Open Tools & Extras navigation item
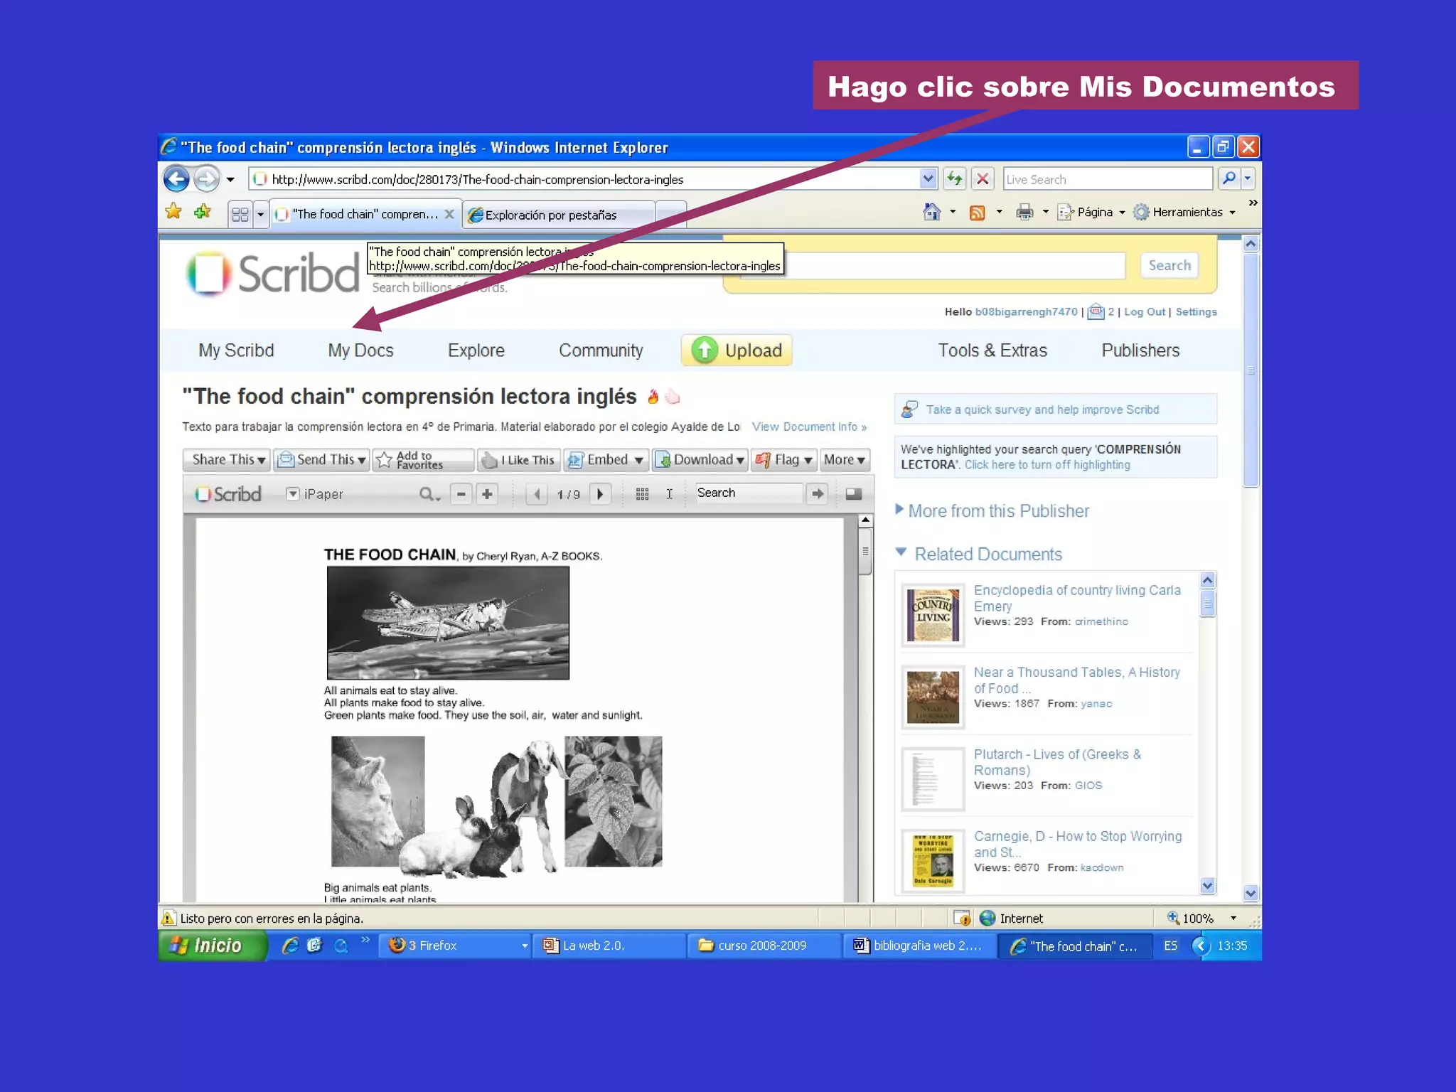Image resolution: width=1456 pixels, height=1092 pixels. pyautogui.click(x=992, y=350)
